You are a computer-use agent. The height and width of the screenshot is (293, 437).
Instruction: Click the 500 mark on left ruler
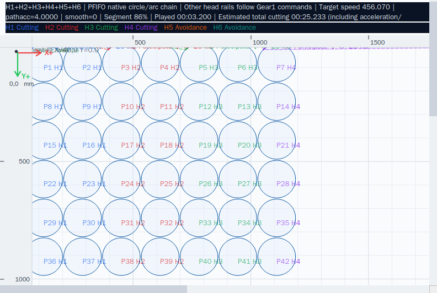[24, 161]
